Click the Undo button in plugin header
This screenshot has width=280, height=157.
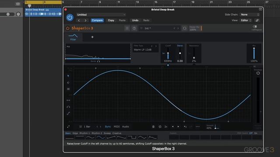[135, 20]
